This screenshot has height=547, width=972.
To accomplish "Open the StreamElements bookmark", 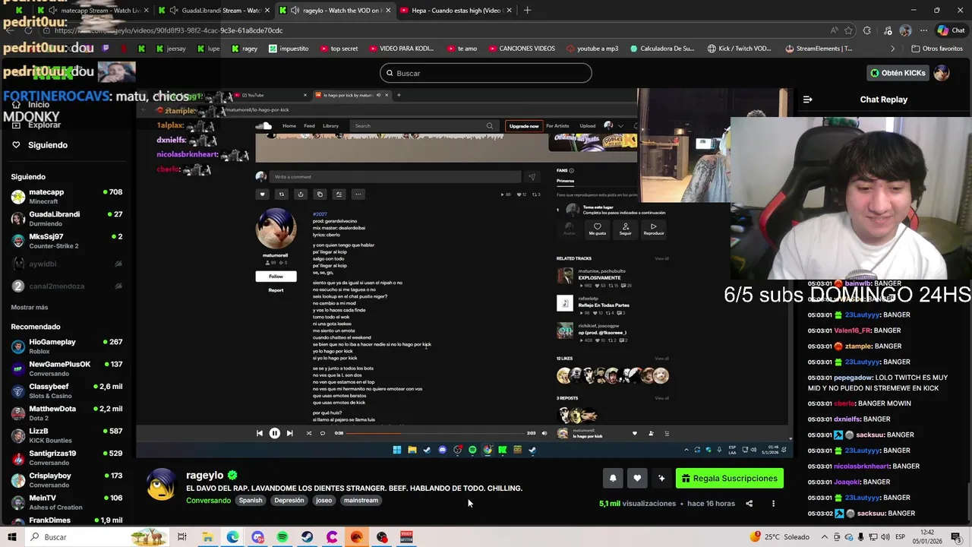I will [x=819, y=49].
